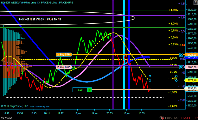198x120 pixels.
Task: Click the yellow '+ 0,75%' level label
Action: point(173,31)
